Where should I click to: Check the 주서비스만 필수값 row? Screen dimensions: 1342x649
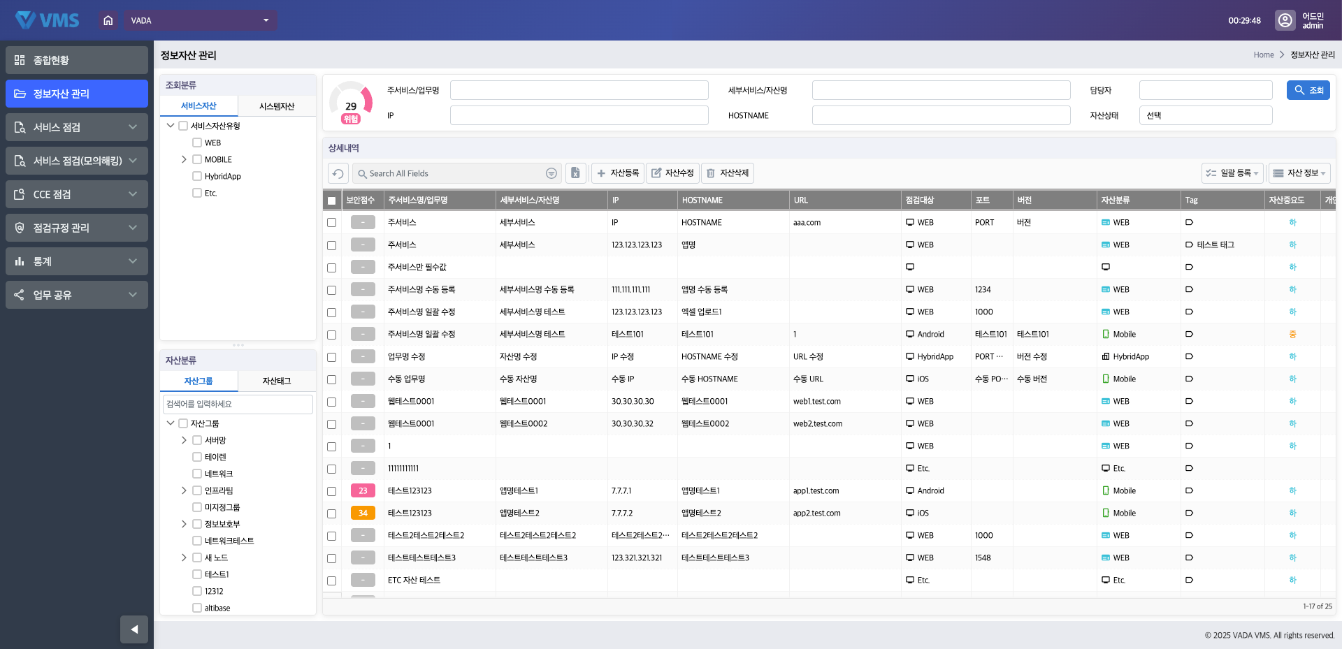point(332,268)
